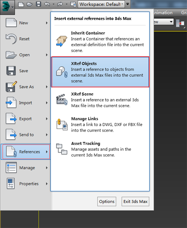Click the Send to page icon

pyautogui.click(x=11, y=134)
